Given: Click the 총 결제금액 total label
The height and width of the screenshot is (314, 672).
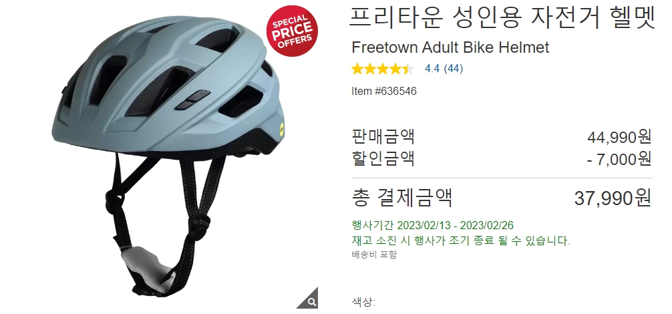Looking at the screenshot, I should [402, 198].
